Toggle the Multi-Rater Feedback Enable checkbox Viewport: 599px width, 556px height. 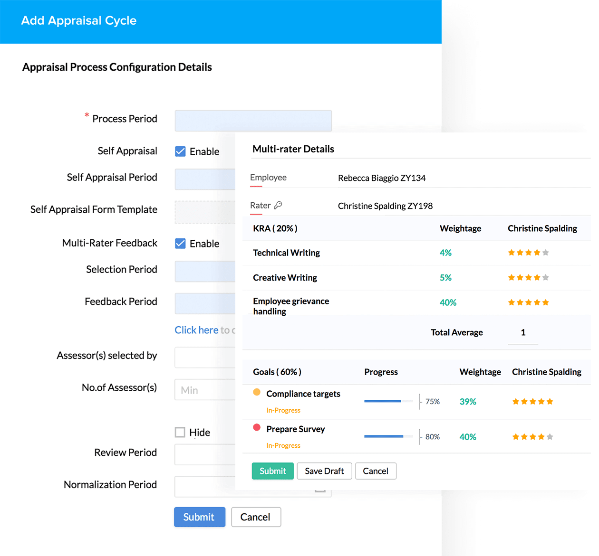pyautogui.click(x=180, y=244)
